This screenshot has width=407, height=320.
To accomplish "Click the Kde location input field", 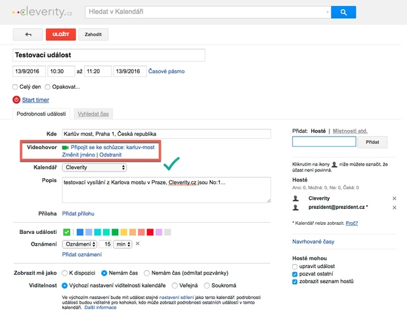I will (165, 134).
